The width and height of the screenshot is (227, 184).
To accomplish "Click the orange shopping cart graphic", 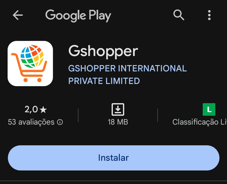I will (x=29, y=68).
